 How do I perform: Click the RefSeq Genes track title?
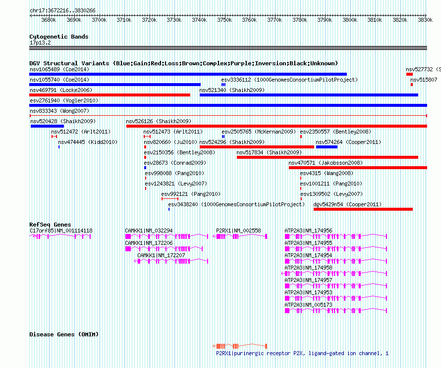click(50, 225)
